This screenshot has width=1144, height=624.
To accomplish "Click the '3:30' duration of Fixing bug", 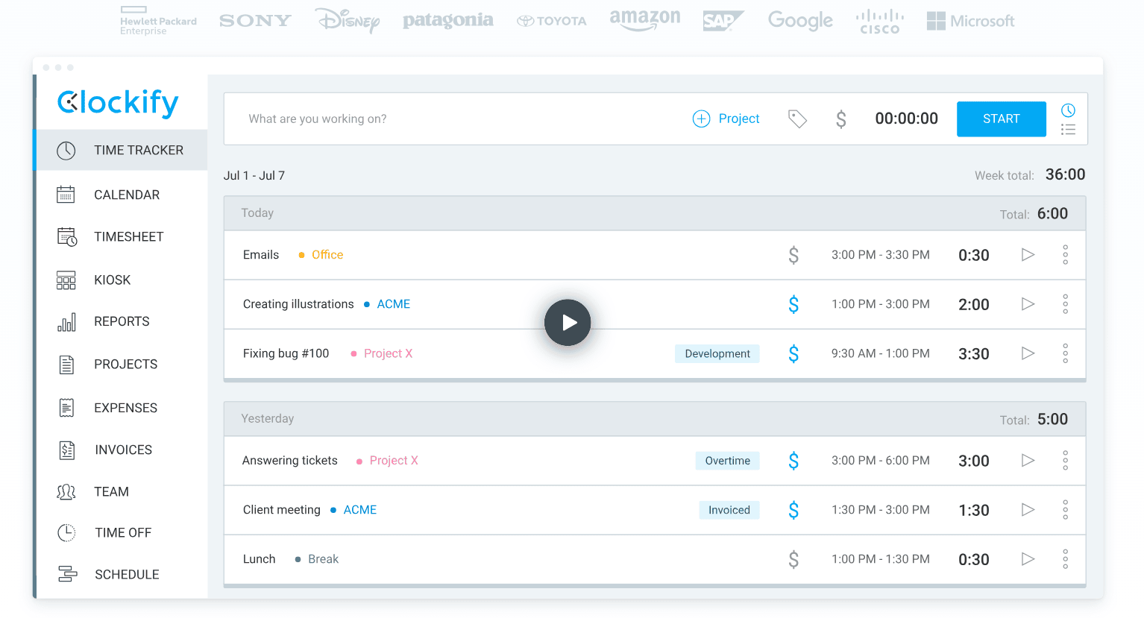I will click(x=974, y=354).
